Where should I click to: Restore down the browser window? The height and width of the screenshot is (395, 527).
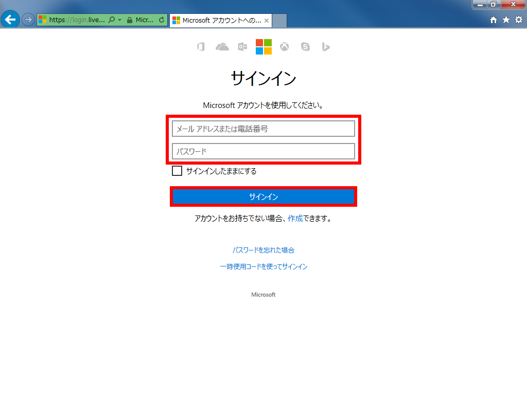[x=494, y=4]
